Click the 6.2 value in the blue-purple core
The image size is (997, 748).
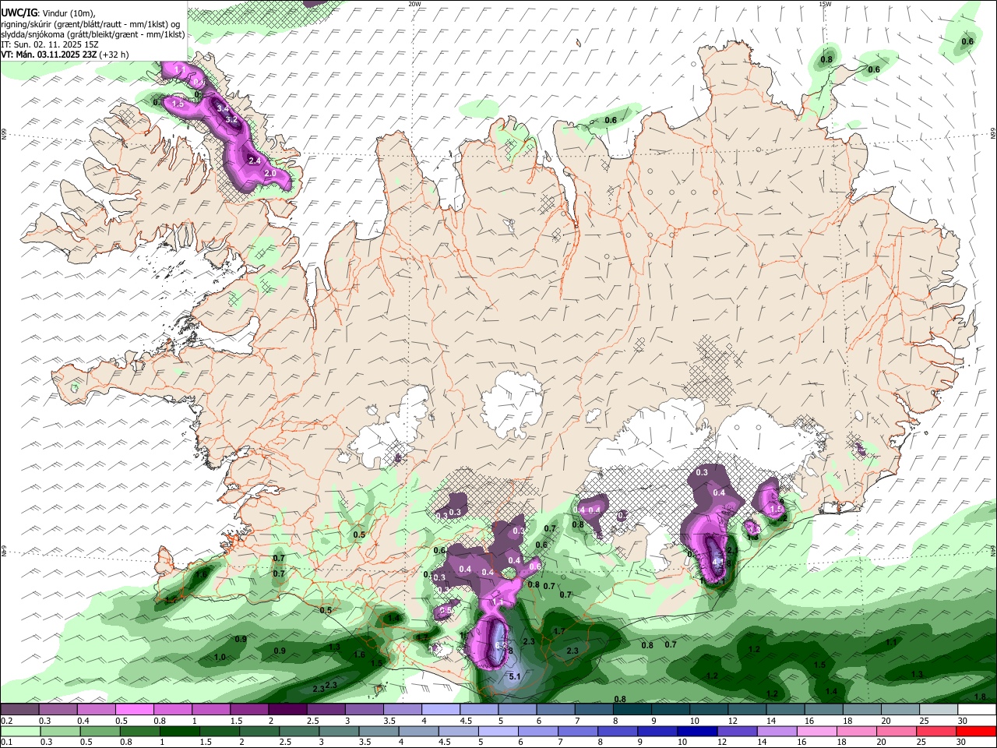click(499, 647)
